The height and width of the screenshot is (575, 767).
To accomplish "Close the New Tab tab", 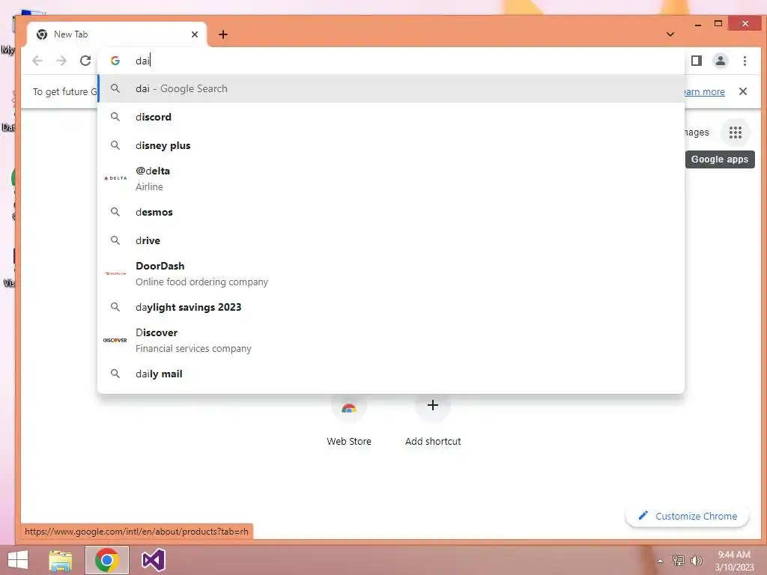I will [195, 34].
